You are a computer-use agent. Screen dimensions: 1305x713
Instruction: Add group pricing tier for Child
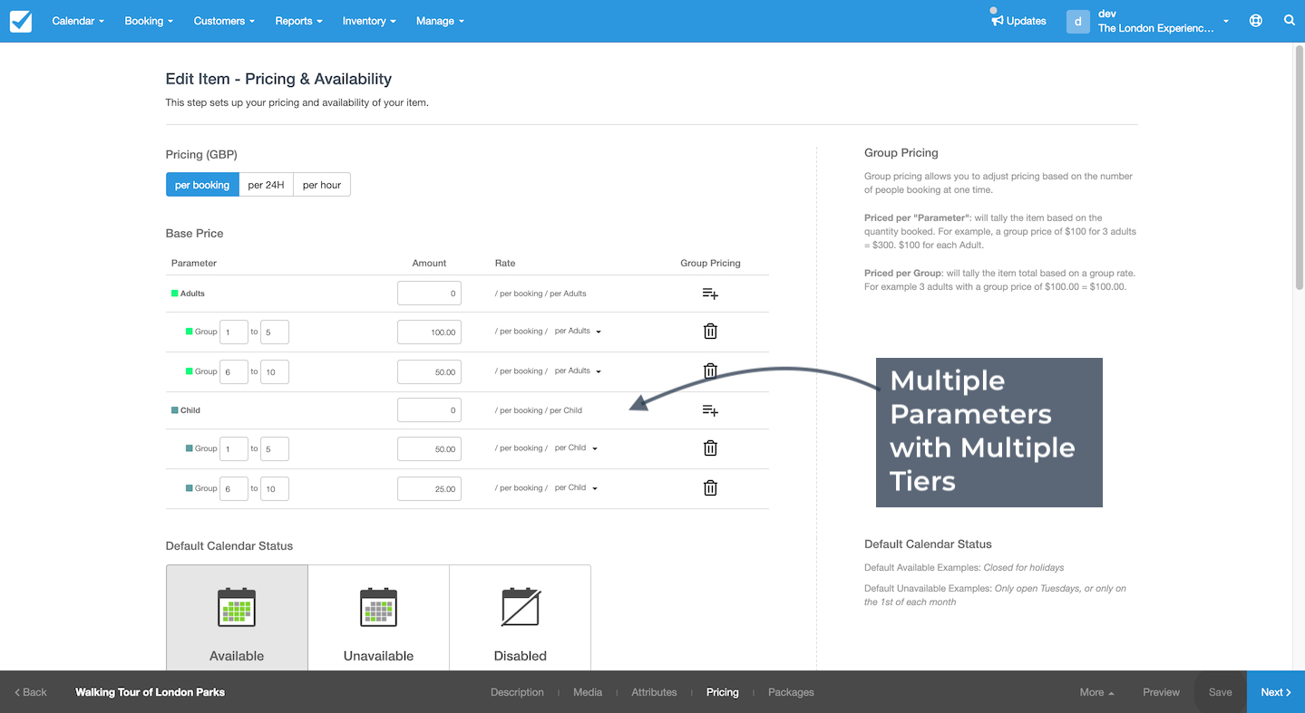[710, 410]
